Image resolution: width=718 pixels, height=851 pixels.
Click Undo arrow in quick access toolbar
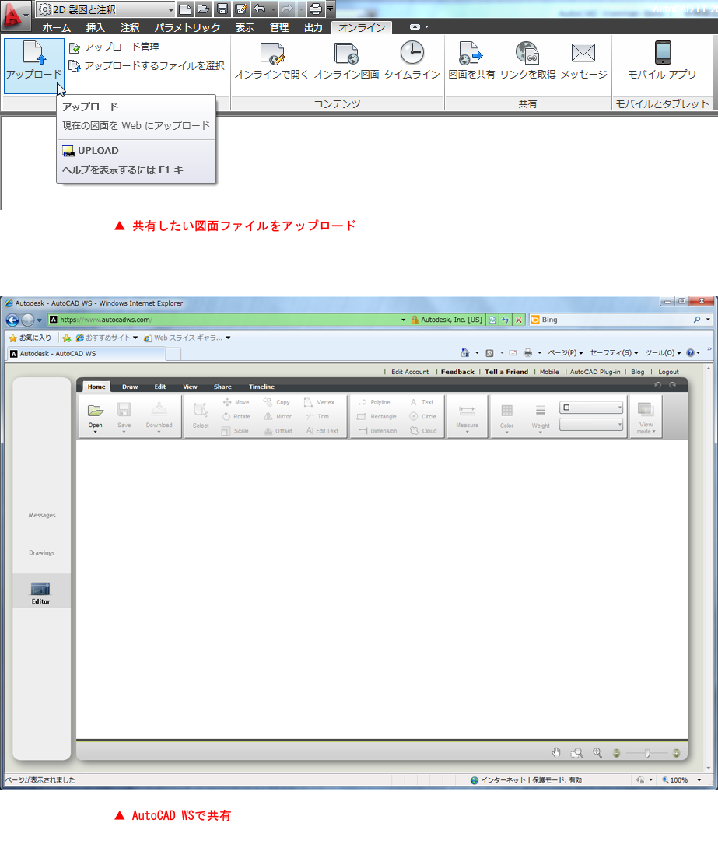260,9
